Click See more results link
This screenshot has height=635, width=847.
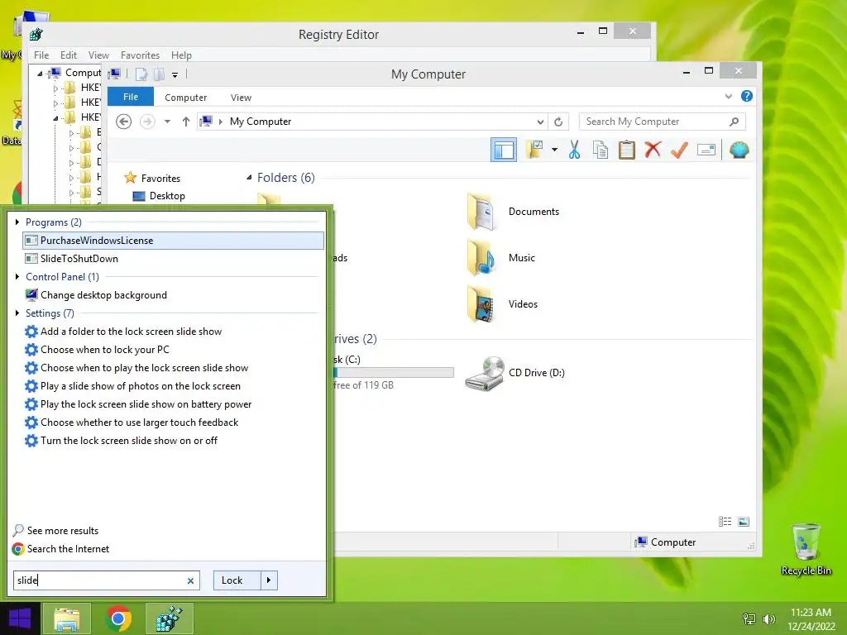55,531
